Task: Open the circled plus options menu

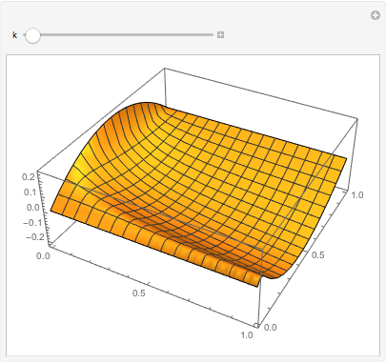Action: click(x=376, y=15)
